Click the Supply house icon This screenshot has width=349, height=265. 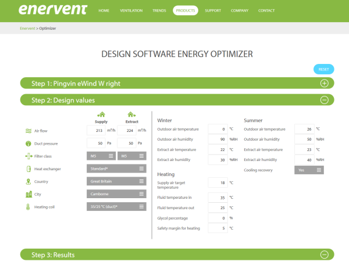click(101, 114)
